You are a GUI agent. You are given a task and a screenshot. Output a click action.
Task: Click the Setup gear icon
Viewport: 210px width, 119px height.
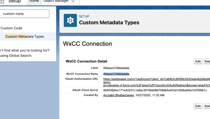coord(70,20)
